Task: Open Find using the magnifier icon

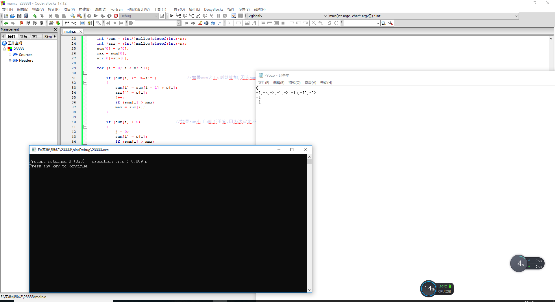Action: tap(73, 16)
